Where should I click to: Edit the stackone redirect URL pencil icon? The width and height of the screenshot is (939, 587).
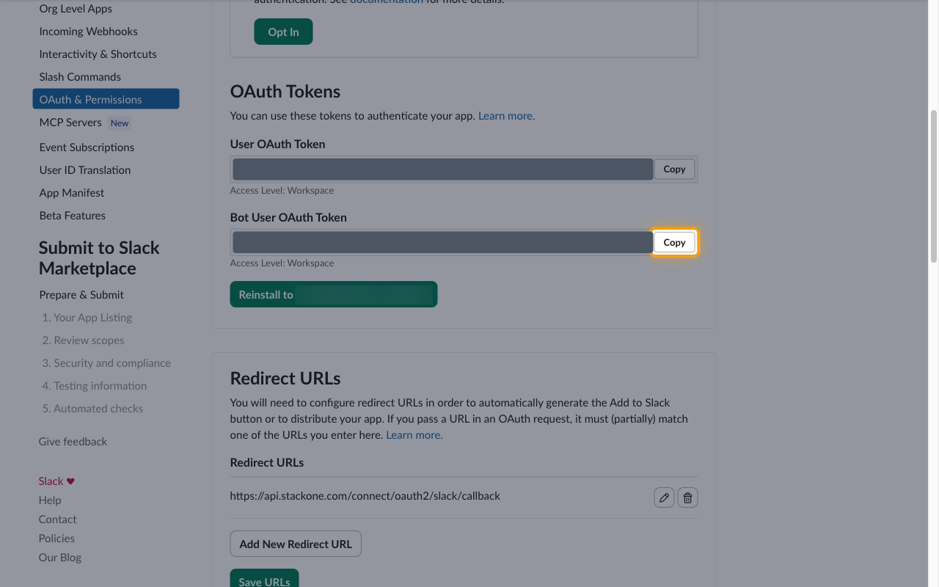pyautogui.click(x=664, y=497)
